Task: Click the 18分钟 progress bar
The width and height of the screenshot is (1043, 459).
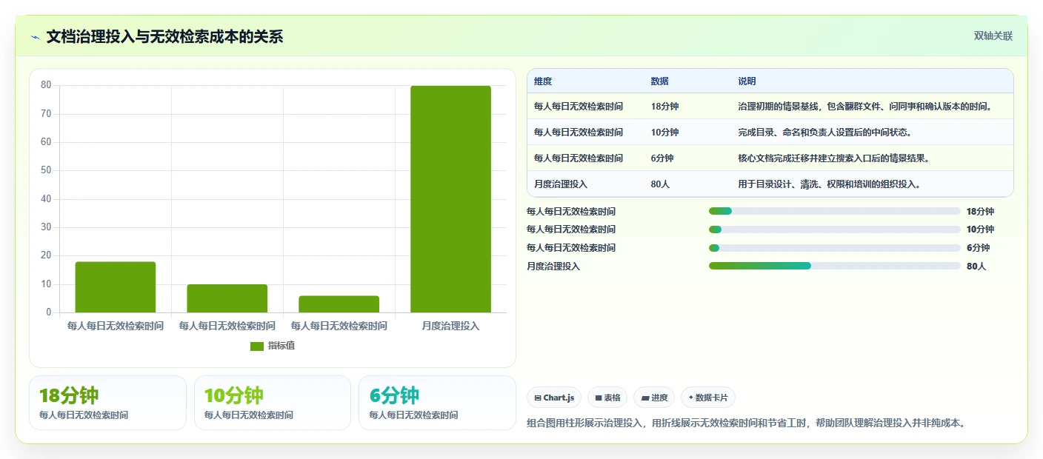Action: point(834,211)
